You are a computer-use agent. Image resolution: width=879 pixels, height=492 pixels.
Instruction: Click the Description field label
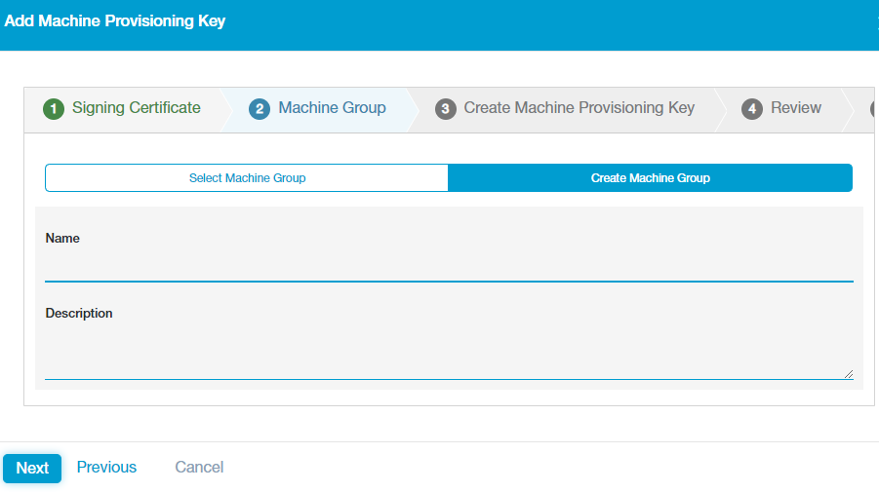79,314
